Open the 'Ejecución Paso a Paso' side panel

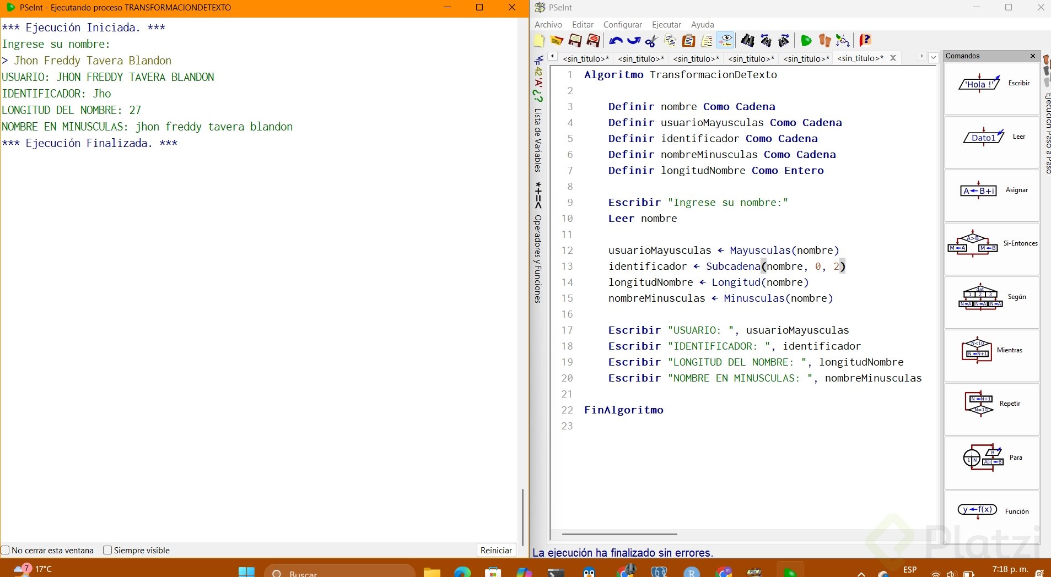[x=1047, y=134]
